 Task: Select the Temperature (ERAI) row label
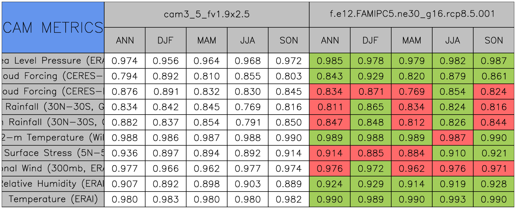pyautogui.click(x=53, y=199)
